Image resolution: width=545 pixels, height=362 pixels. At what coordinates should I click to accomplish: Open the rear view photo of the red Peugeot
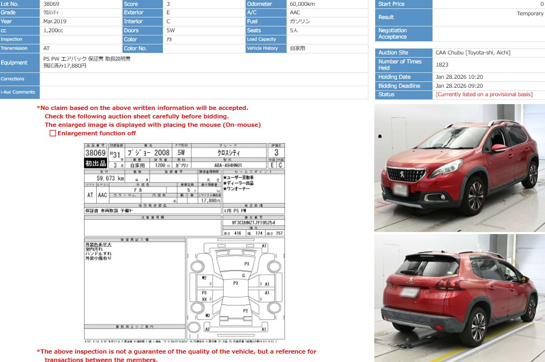tap(459, 298)
